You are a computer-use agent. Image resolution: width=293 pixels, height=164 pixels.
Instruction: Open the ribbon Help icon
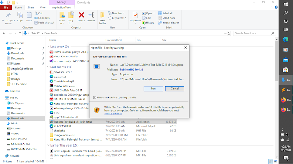pyautogui.click(x=276, y=7)
